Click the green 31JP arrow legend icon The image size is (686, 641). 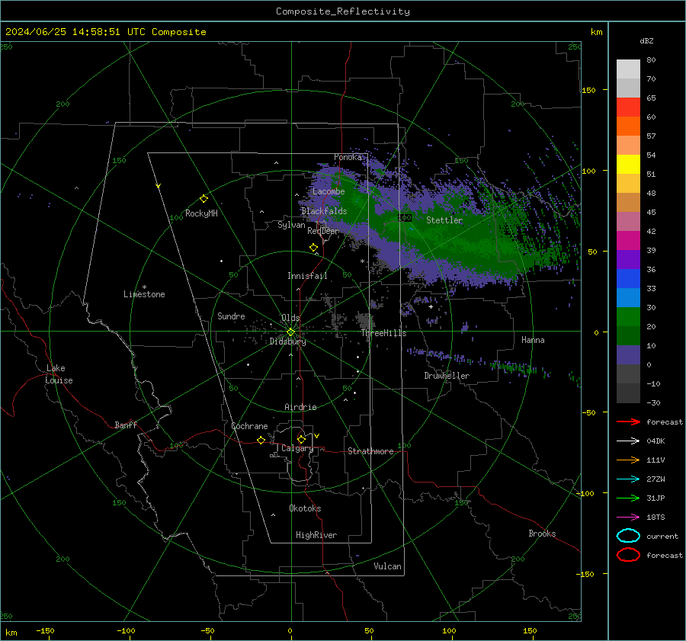point(628,498)
